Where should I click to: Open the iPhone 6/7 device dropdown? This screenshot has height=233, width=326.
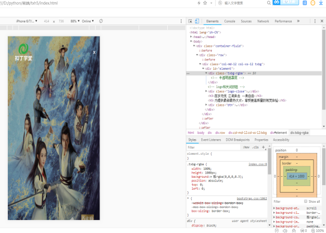[27, 21]
